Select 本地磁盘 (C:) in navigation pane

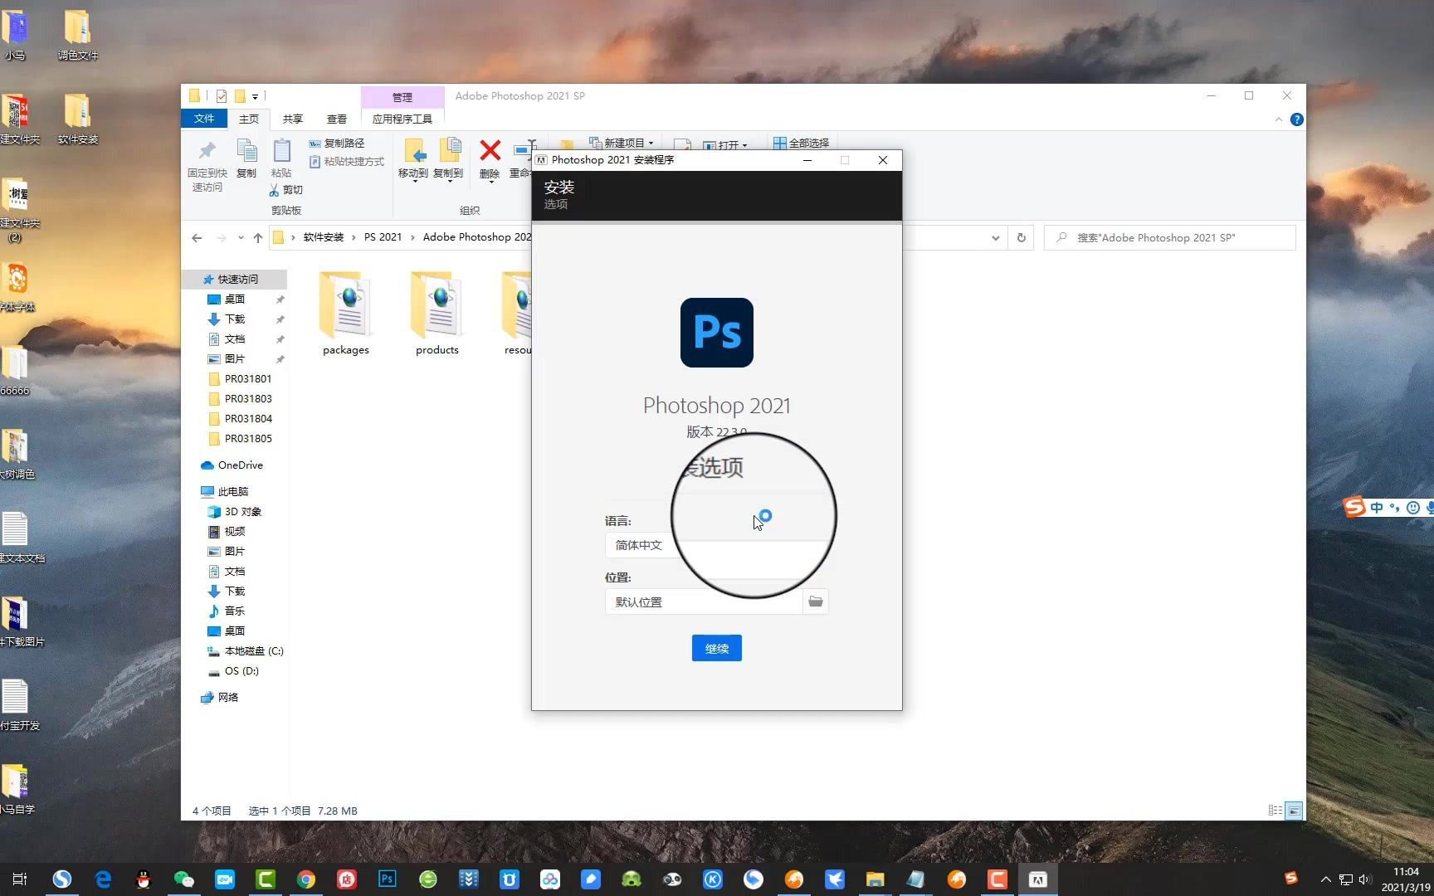246,651
